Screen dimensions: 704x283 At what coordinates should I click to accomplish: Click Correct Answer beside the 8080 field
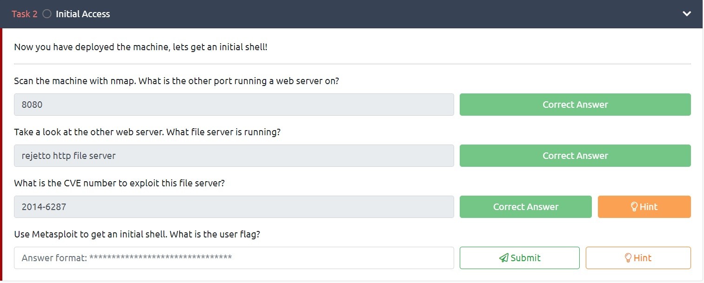tap(575, 105)
